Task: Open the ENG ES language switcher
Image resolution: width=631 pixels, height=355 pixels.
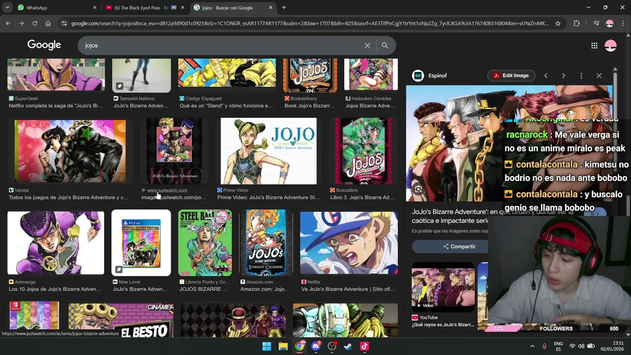Action: pyautogui.click(x=559, y=346)
